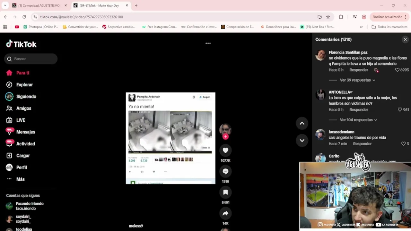Screen dimensions: 411x231
Task: Open Todos los marcadores folder
Action: click(389, 27)
